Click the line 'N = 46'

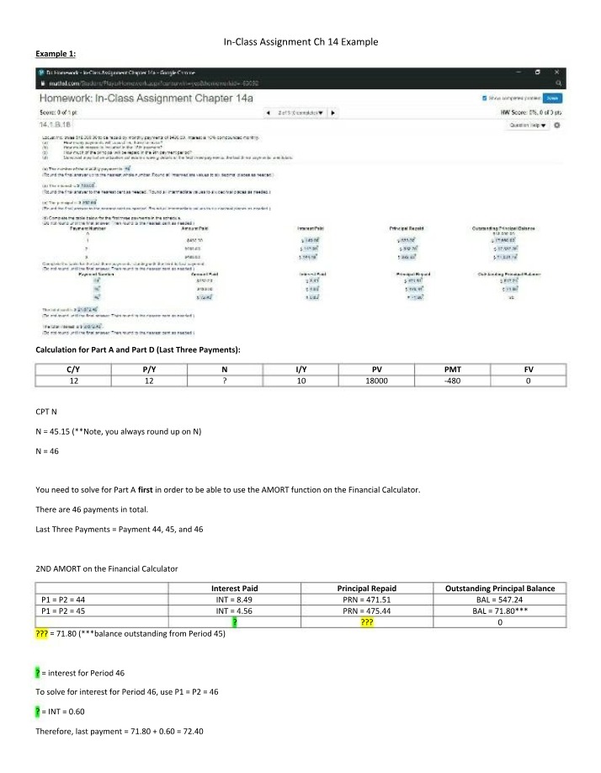click(47, 451)
